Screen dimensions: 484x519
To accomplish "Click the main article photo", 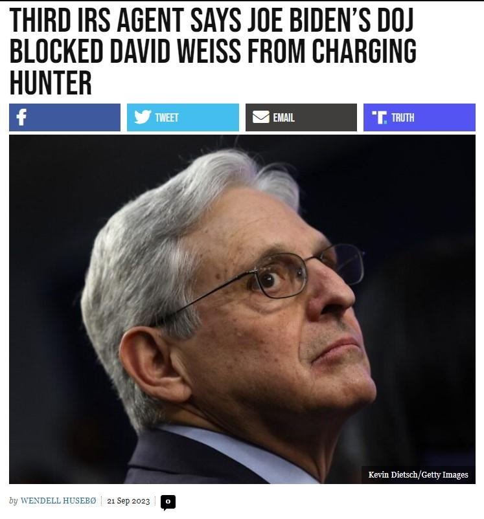I will [242, 309].
